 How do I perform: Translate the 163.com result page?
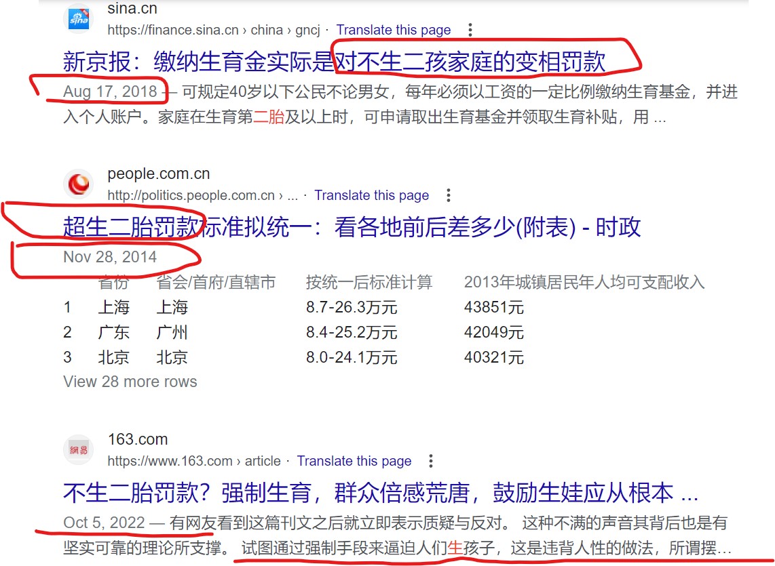tap(354, 461)
